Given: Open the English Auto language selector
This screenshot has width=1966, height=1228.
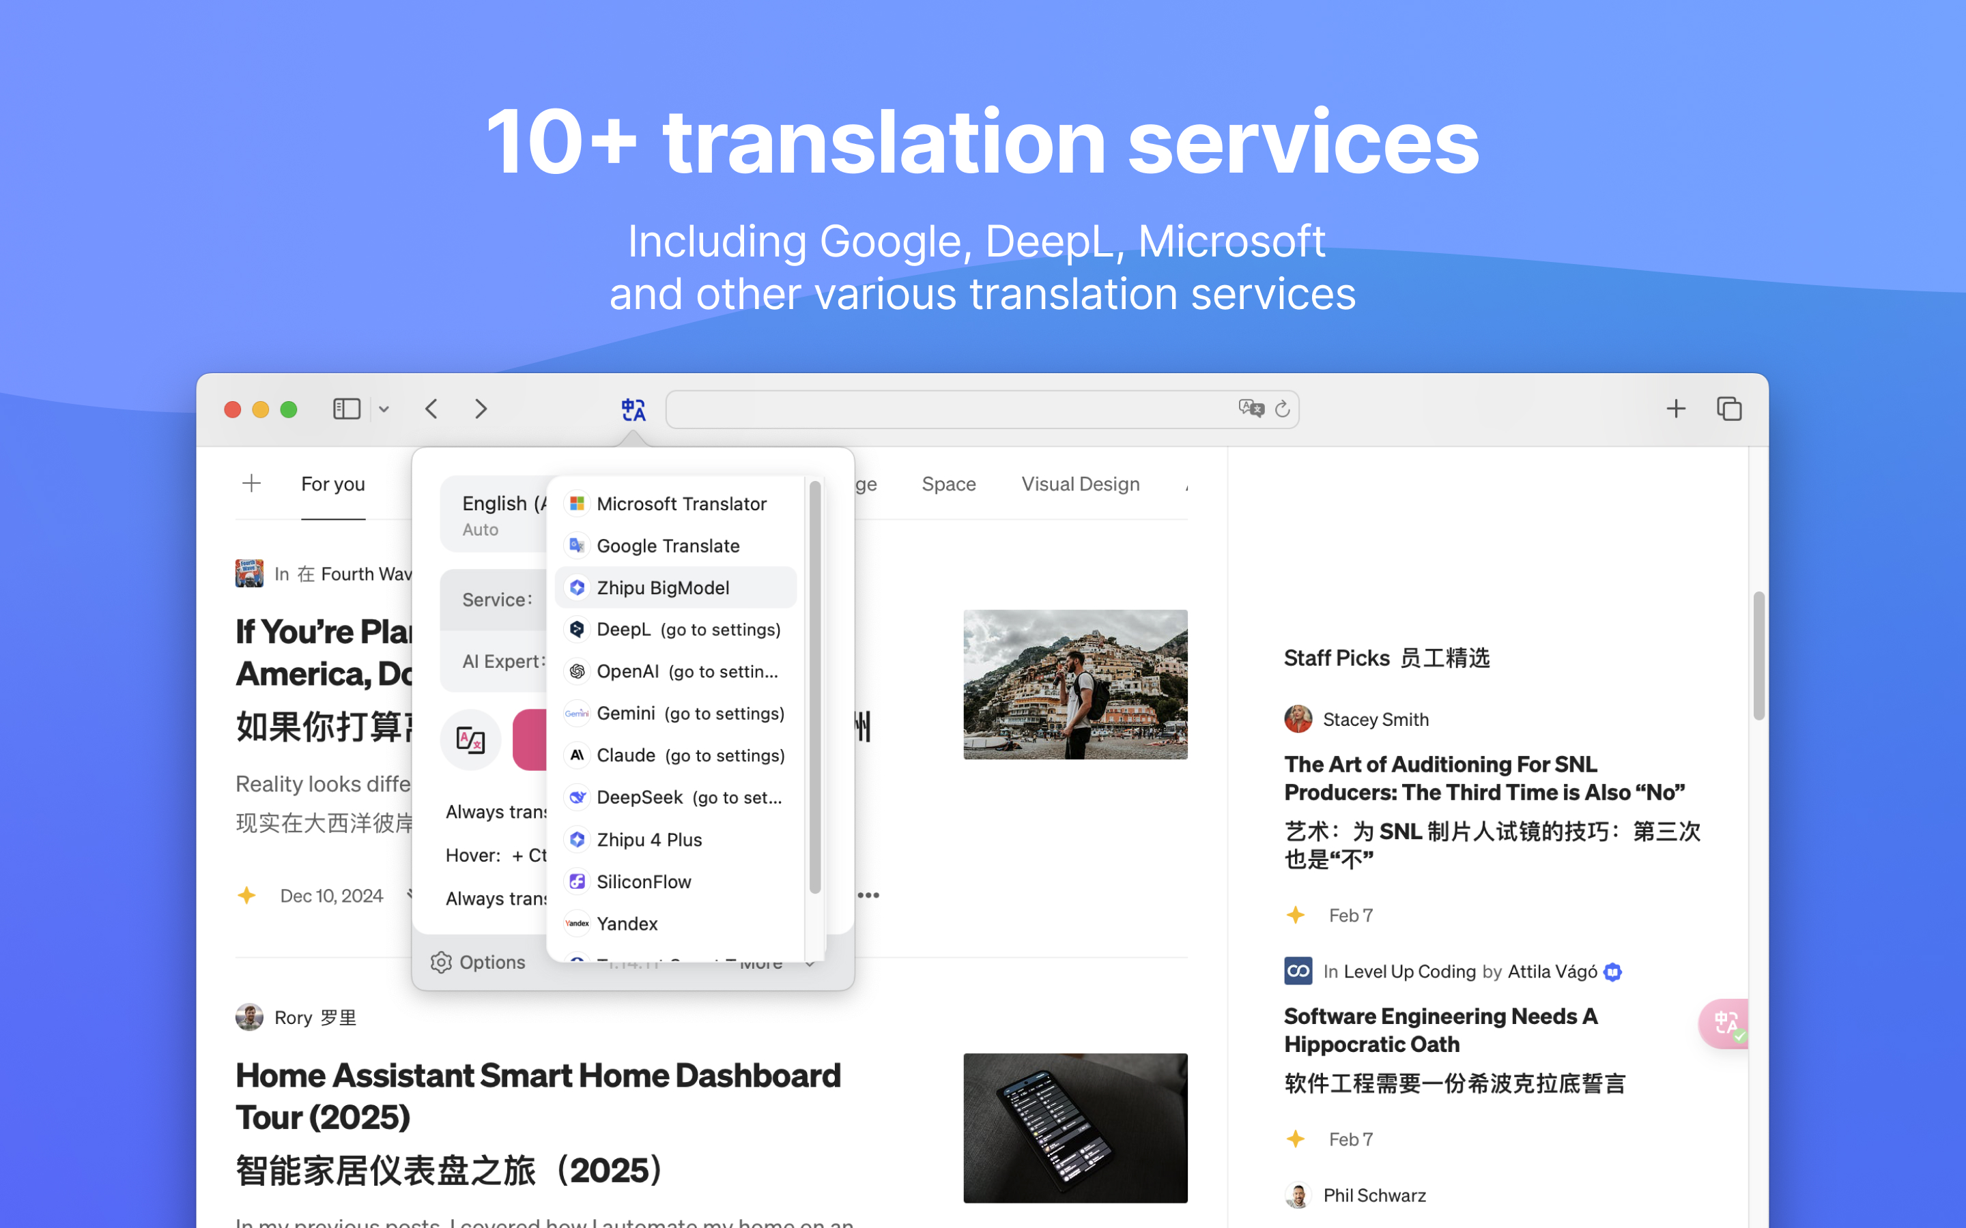Looking at the screenshot, I should tap(494, 514).
